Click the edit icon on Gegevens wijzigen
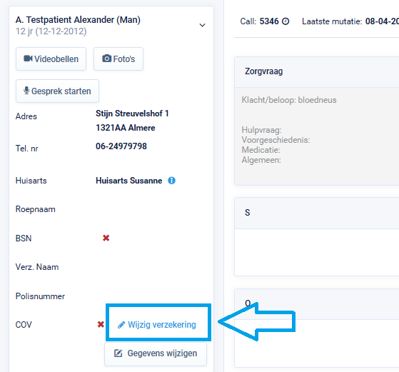This screenshot has width=399, height=372. coord(118,353)
